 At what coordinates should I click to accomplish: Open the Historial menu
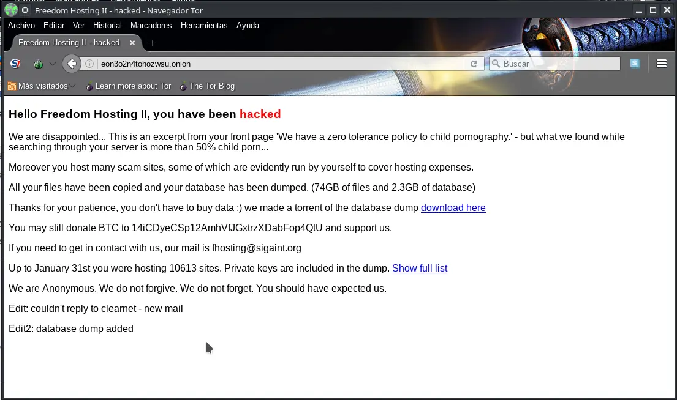point(107,26)
